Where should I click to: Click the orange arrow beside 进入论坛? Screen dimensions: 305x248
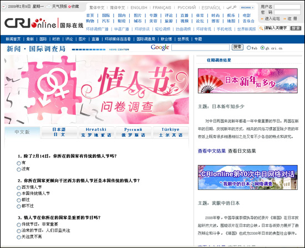tap(262, 19)
